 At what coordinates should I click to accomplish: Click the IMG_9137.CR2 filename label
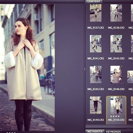click(x=96, y=28)
